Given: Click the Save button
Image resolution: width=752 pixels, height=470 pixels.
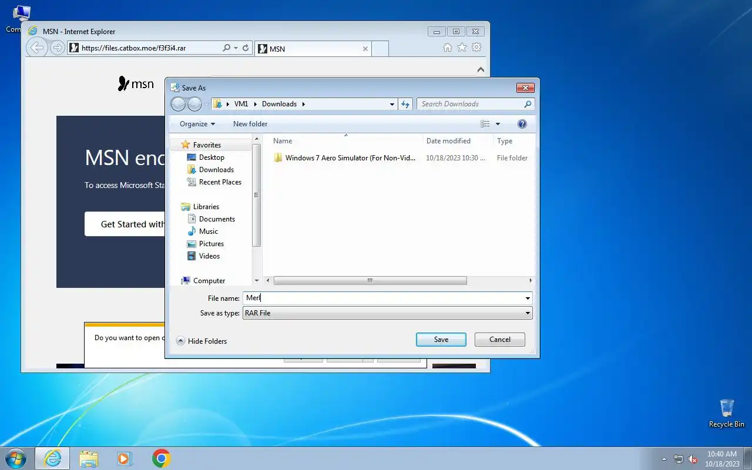Looking at the screenshot, I should [441, 340].
